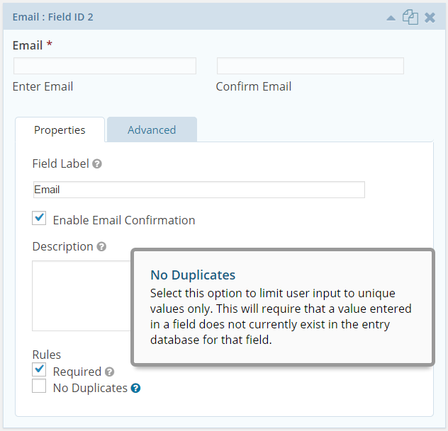Image resolution: width=448 pixels, height=431 pixels.
Task: Open the Description help tooltip icon
Action: (x=101, y=247)
